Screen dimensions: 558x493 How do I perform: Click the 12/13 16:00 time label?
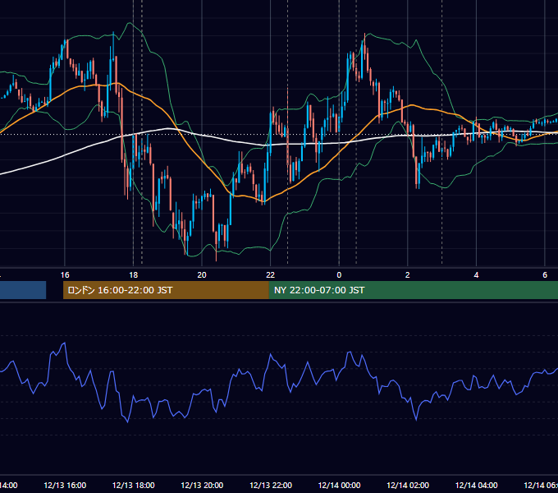[65, 485]
